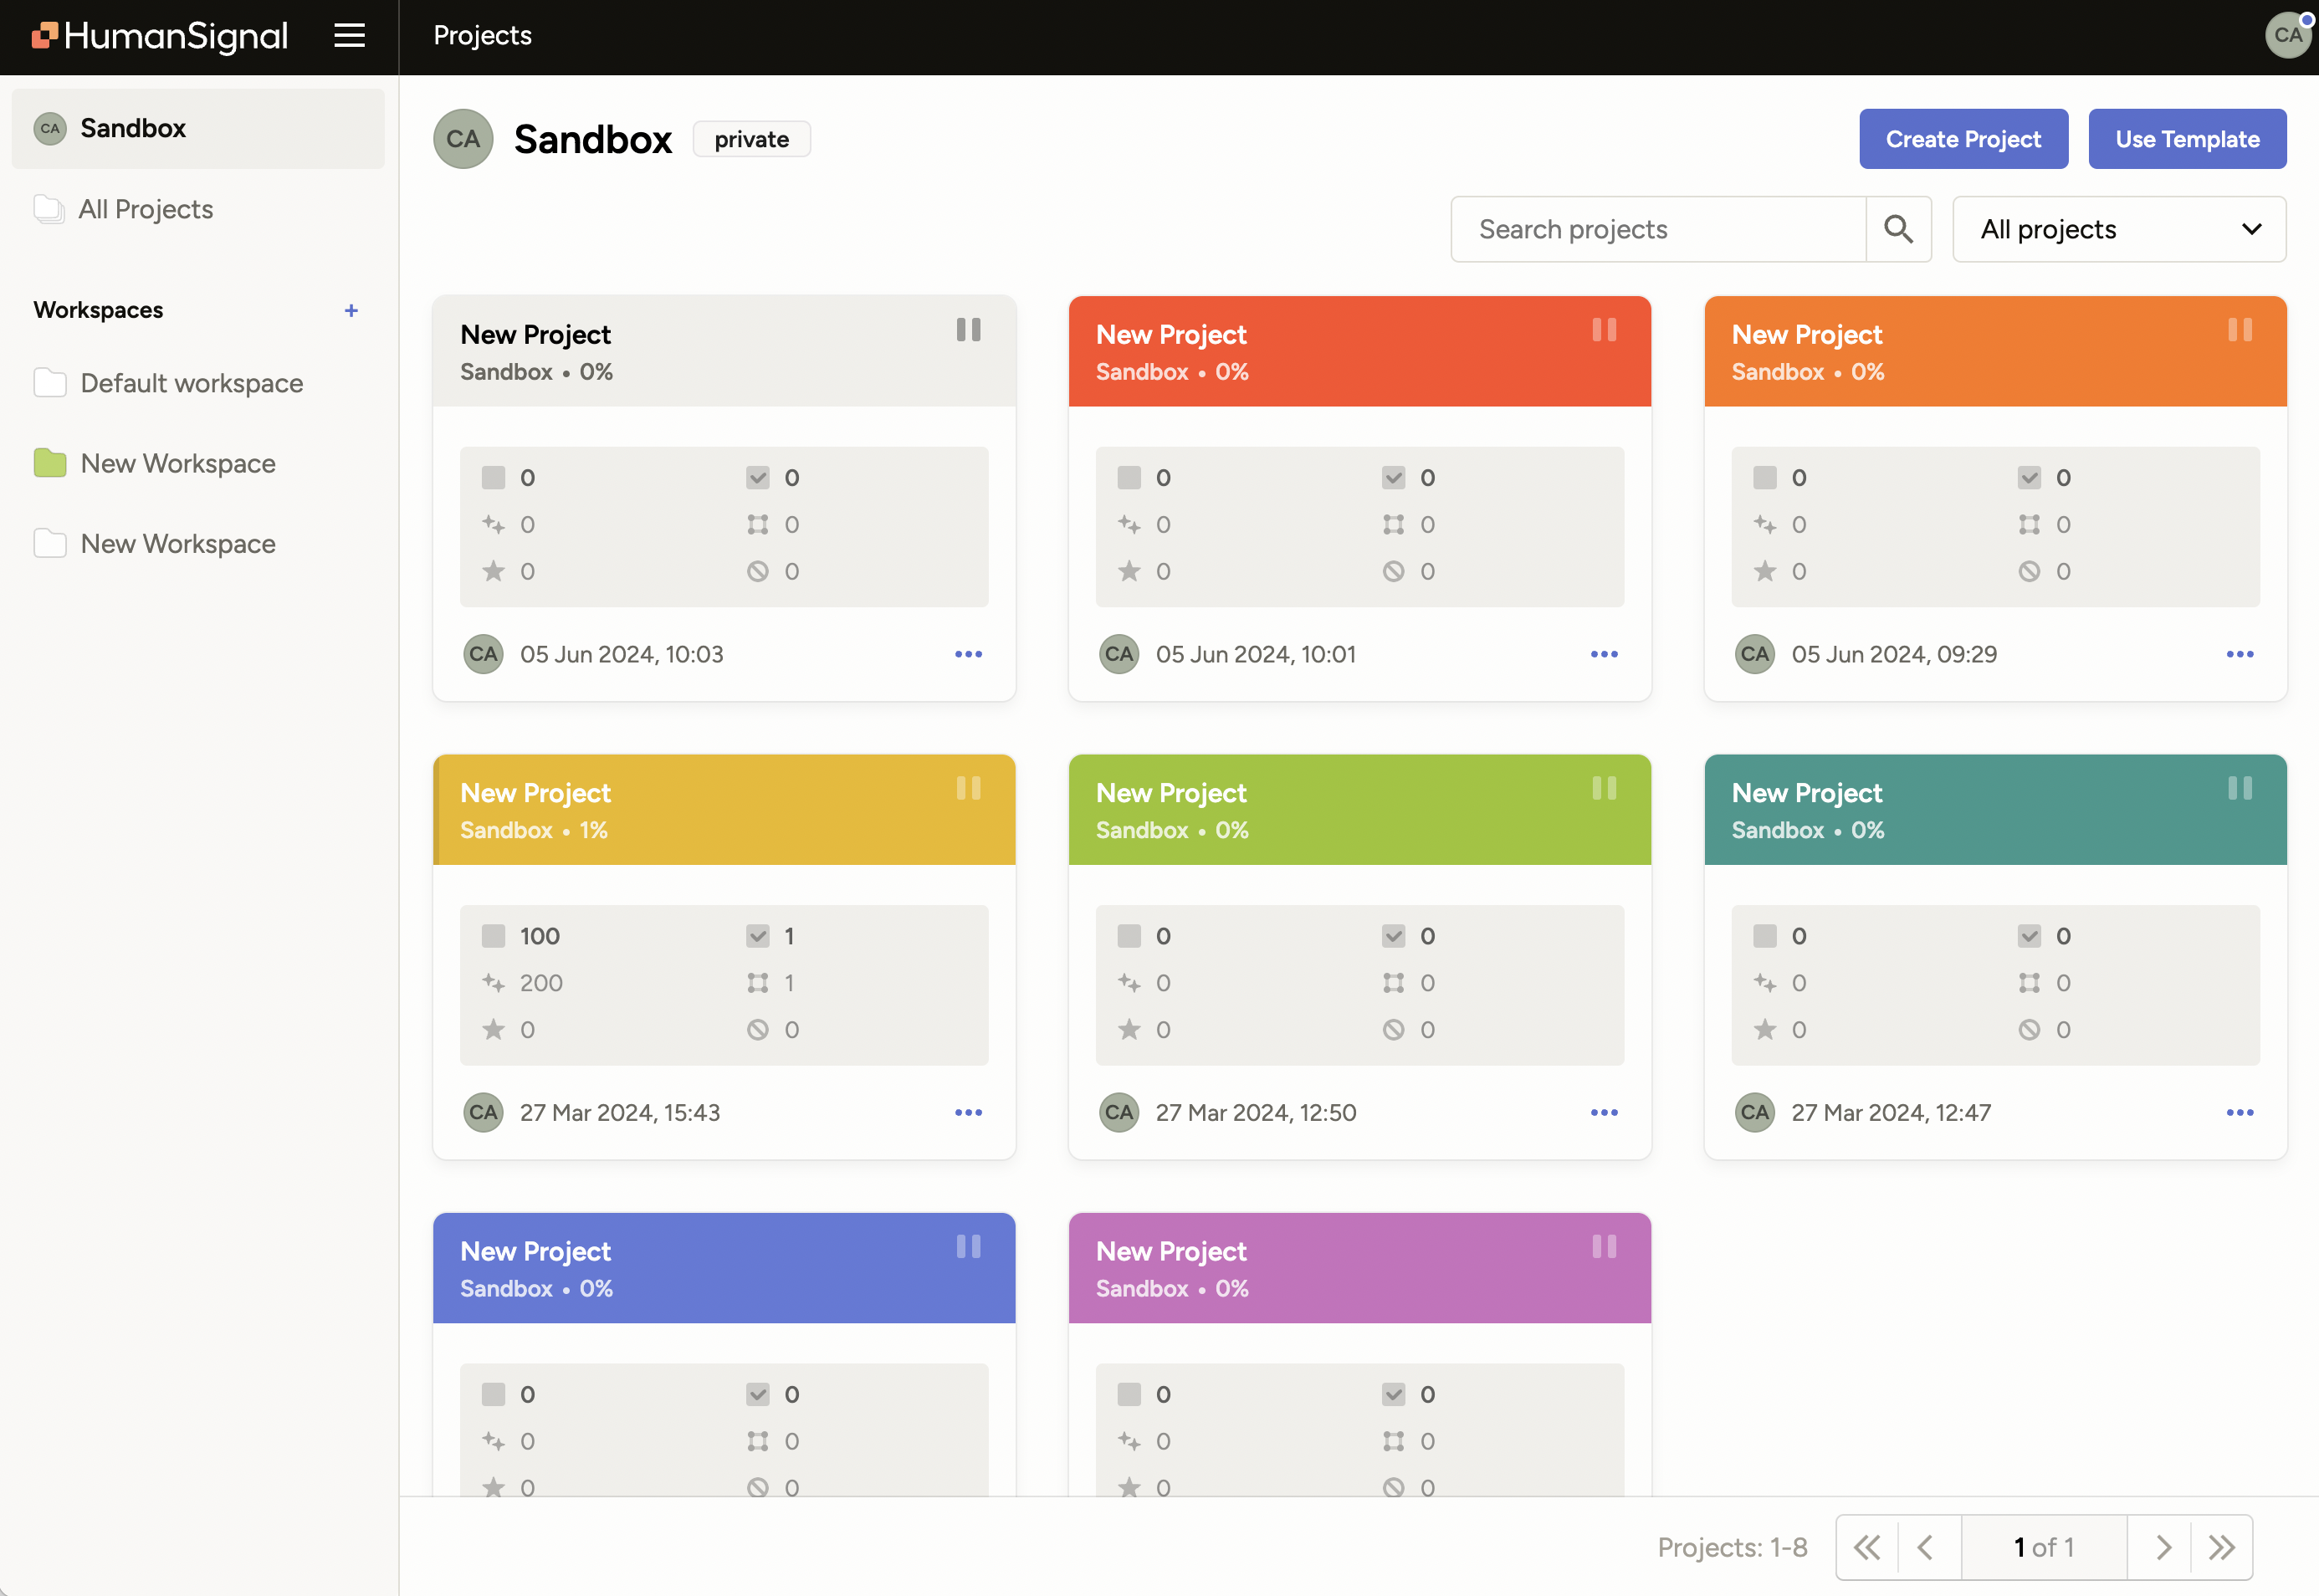Image resolution: width=2319 pixels, height=1596 pixels.
Task: Pause the red New Project
Action: [x=1605, y=329]
